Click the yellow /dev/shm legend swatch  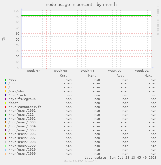pyautogui.click(x=6, y=91)
